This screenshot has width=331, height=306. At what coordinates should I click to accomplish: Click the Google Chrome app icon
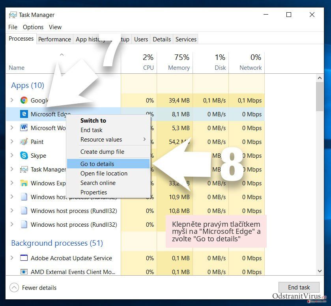24,100
